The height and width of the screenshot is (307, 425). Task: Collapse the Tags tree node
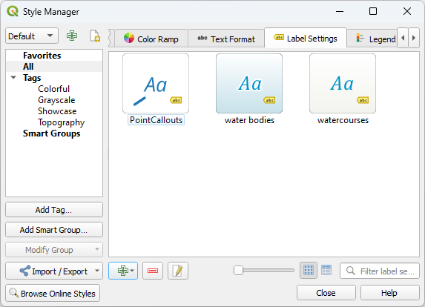13,78
